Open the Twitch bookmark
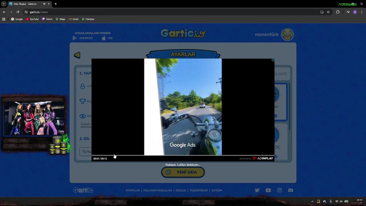366x206 pixels. click(x=47, y=19)
